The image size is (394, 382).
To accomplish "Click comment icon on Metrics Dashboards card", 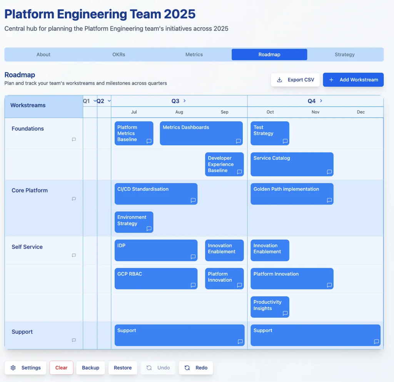I will 238,141.
